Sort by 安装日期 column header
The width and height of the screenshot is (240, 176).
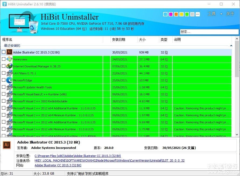124,40
